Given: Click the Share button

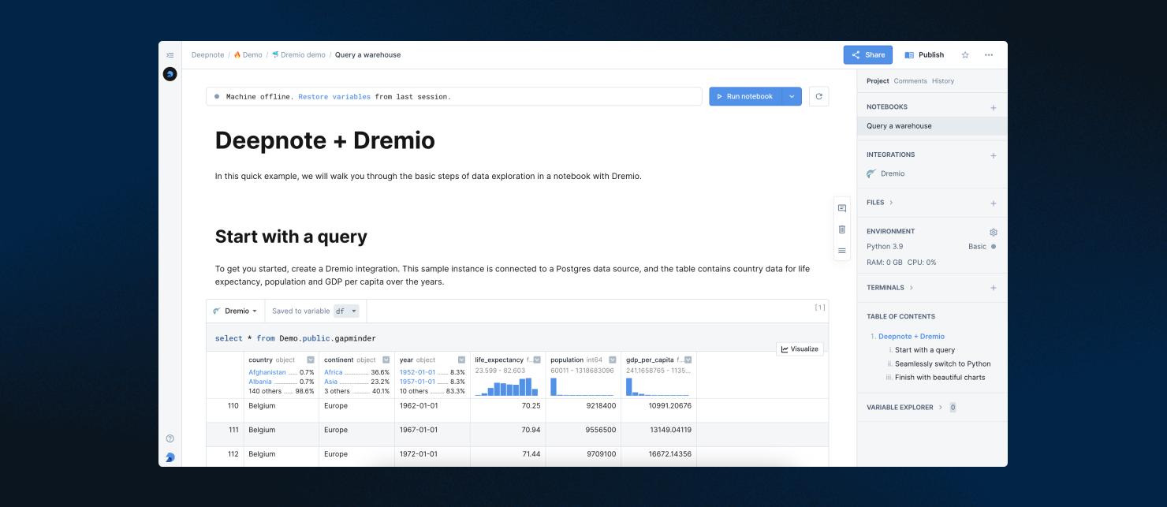Looking at the screenshot, I should (x=868, y=55).
